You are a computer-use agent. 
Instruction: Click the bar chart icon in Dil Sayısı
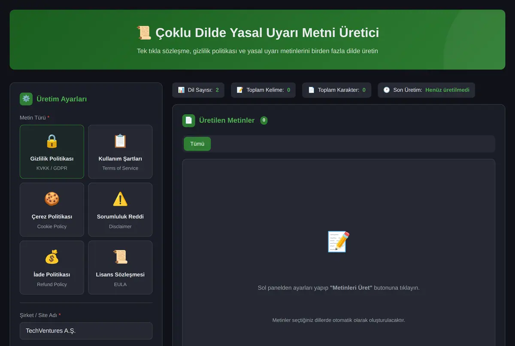[x=181, y=90]
